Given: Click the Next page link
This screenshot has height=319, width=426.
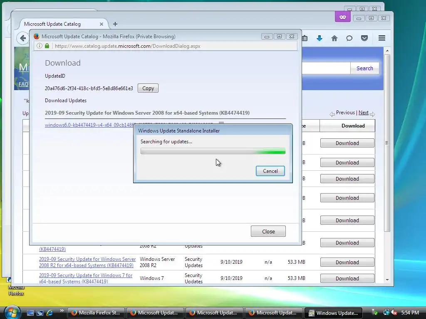Looking at the screenshot, I should [364, 113].
